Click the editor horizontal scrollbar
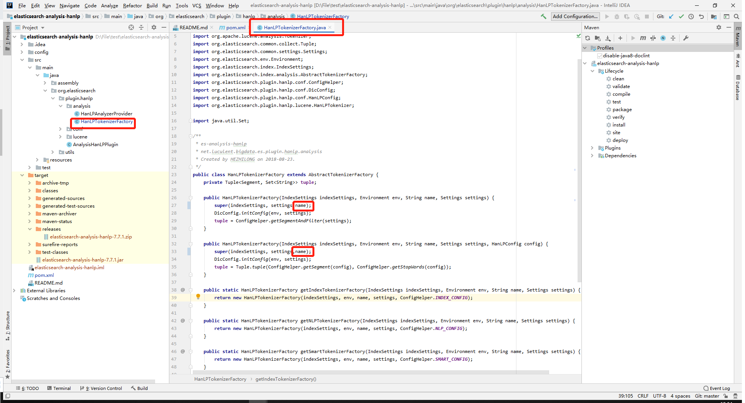Screen dimensions: 745x403 tap(371, 372)
